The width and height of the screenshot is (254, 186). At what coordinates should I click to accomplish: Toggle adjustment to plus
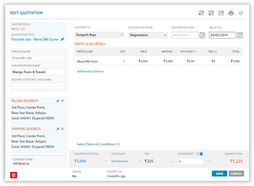click(x=197, y=154)
